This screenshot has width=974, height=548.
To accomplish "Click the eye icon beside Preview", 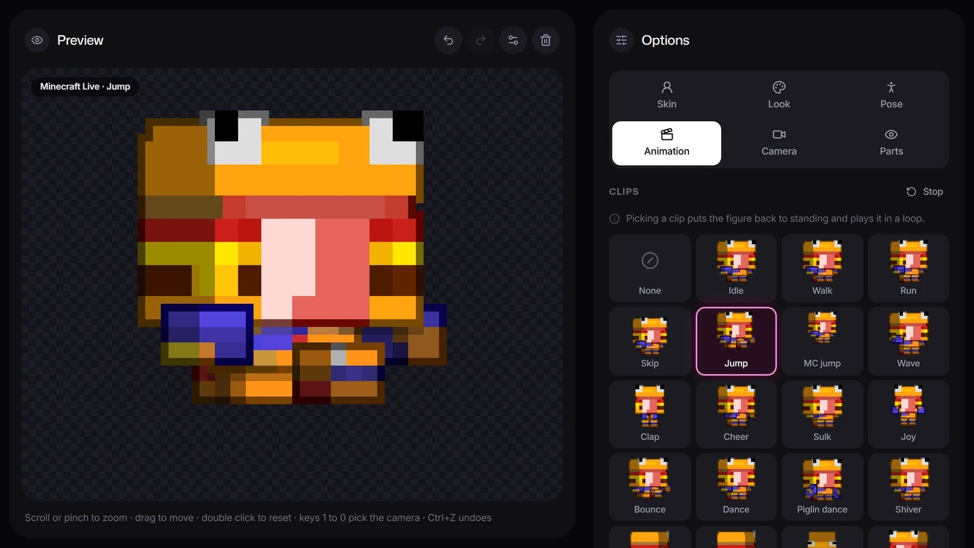I will pyautogui.click(x=37, y=40).
